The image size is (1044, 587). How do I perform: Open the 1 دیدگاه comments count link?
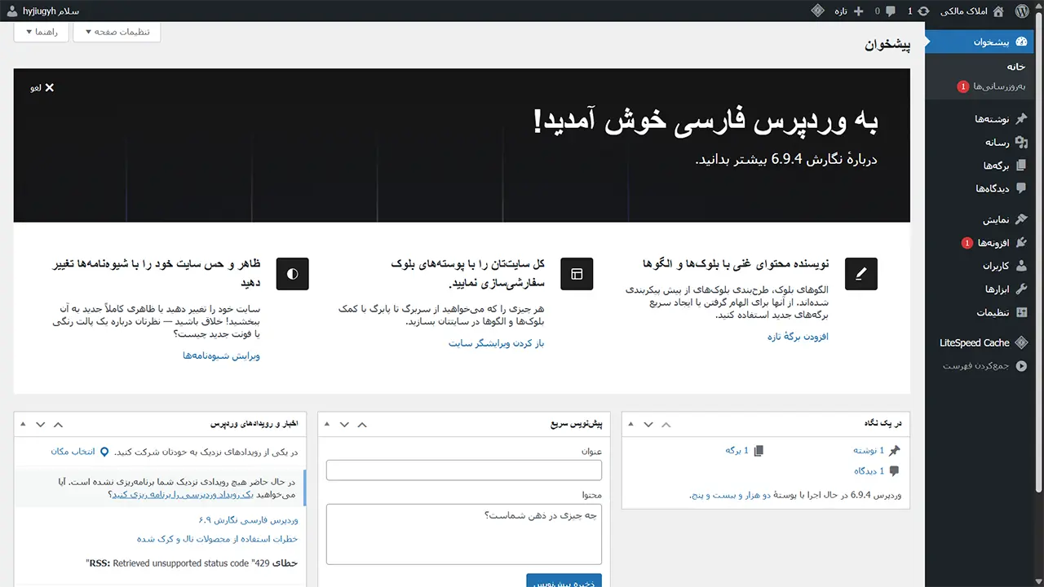click(869, 470)
